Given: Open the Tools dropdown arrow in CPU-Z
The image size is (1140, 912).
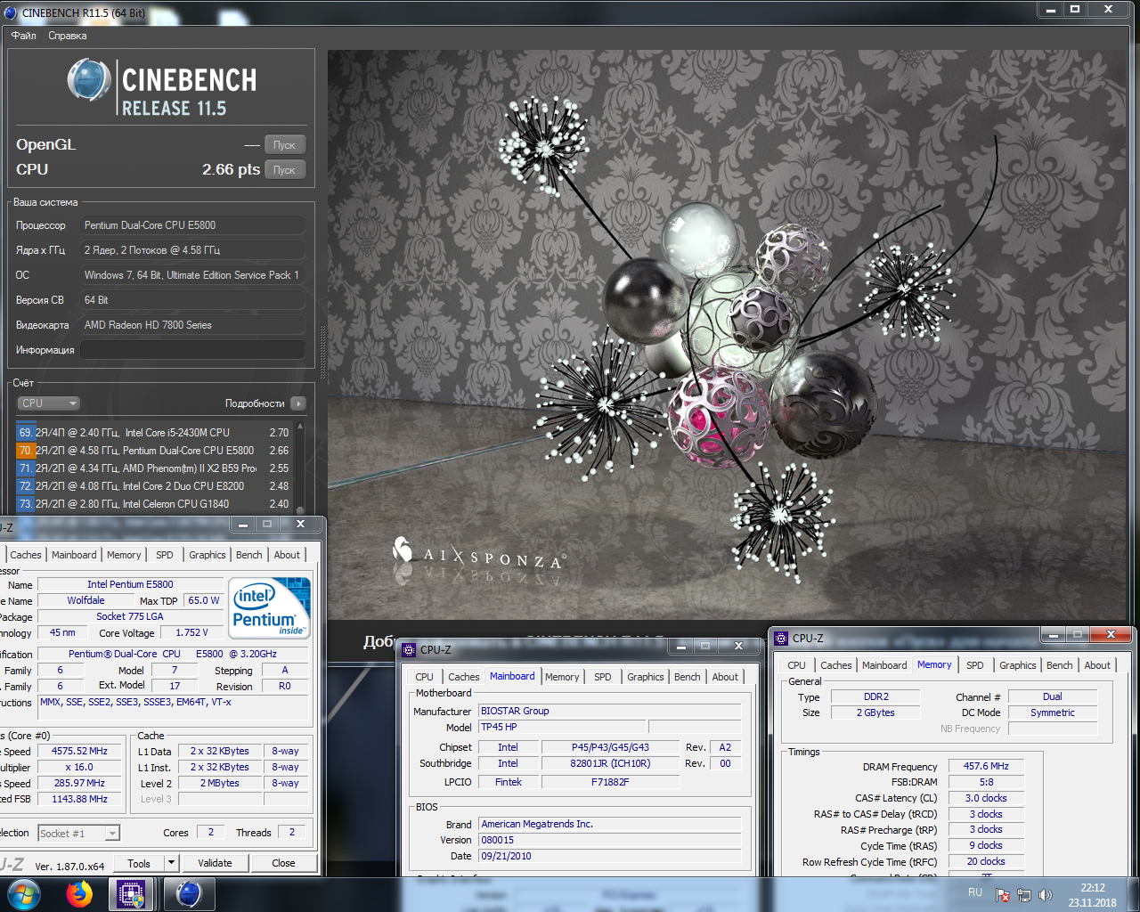Looking at the screenshot, I should click(x=171, y=863).
